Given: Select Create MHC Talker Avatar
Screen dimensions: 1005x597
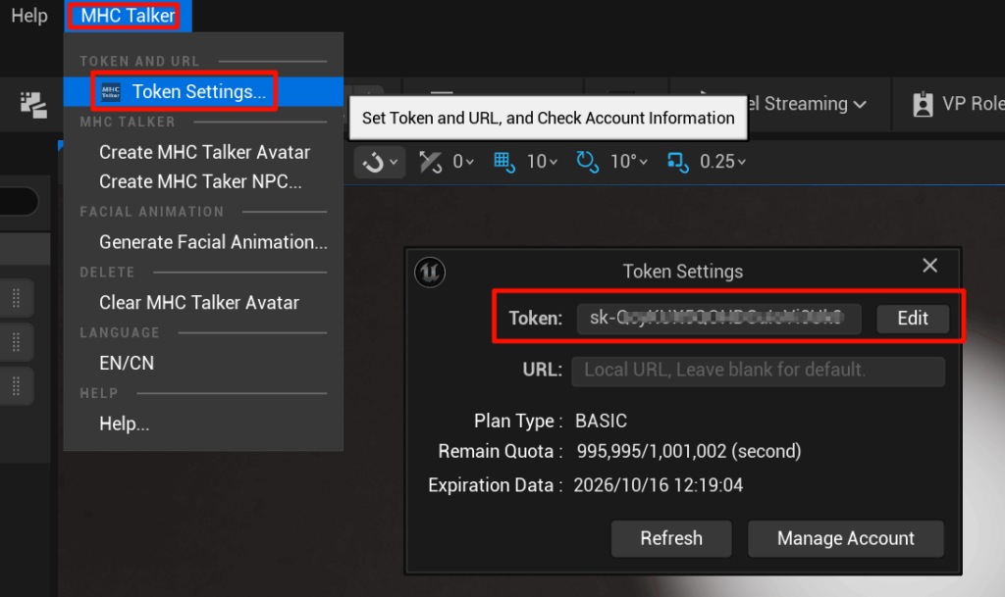Looking at the screenshot, I should [204, 152].
